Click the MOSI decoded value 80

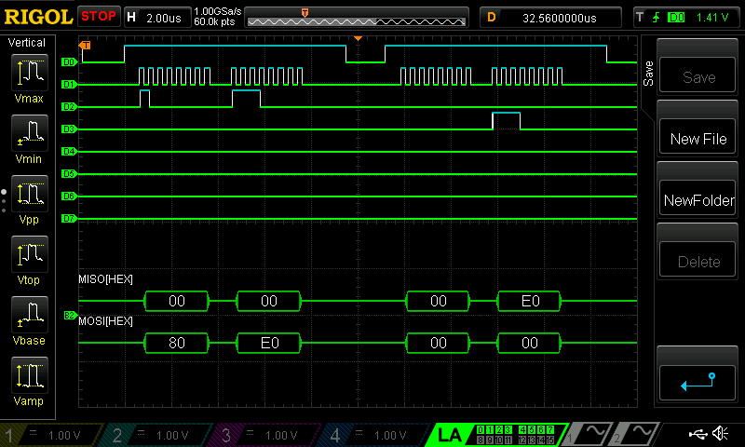point(176,343)
